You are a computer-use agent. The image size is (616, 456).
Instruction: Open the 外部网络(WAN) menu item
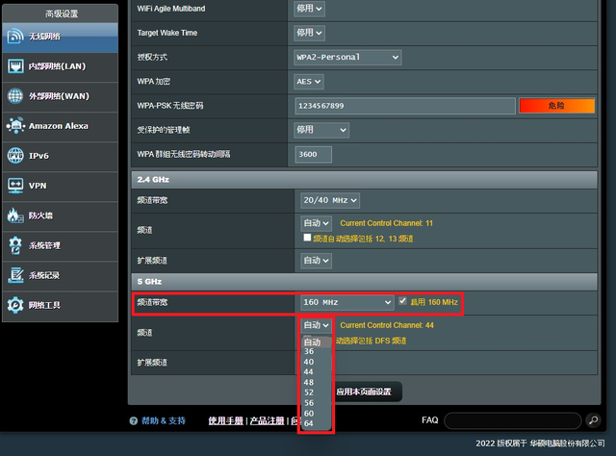pos(60,96)
